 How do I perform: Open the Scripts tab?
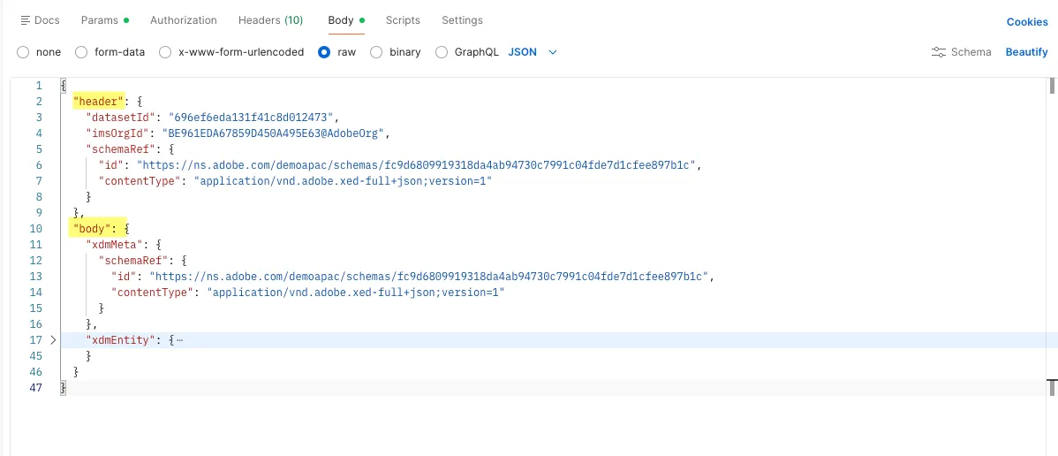click(x=403, y=20)
